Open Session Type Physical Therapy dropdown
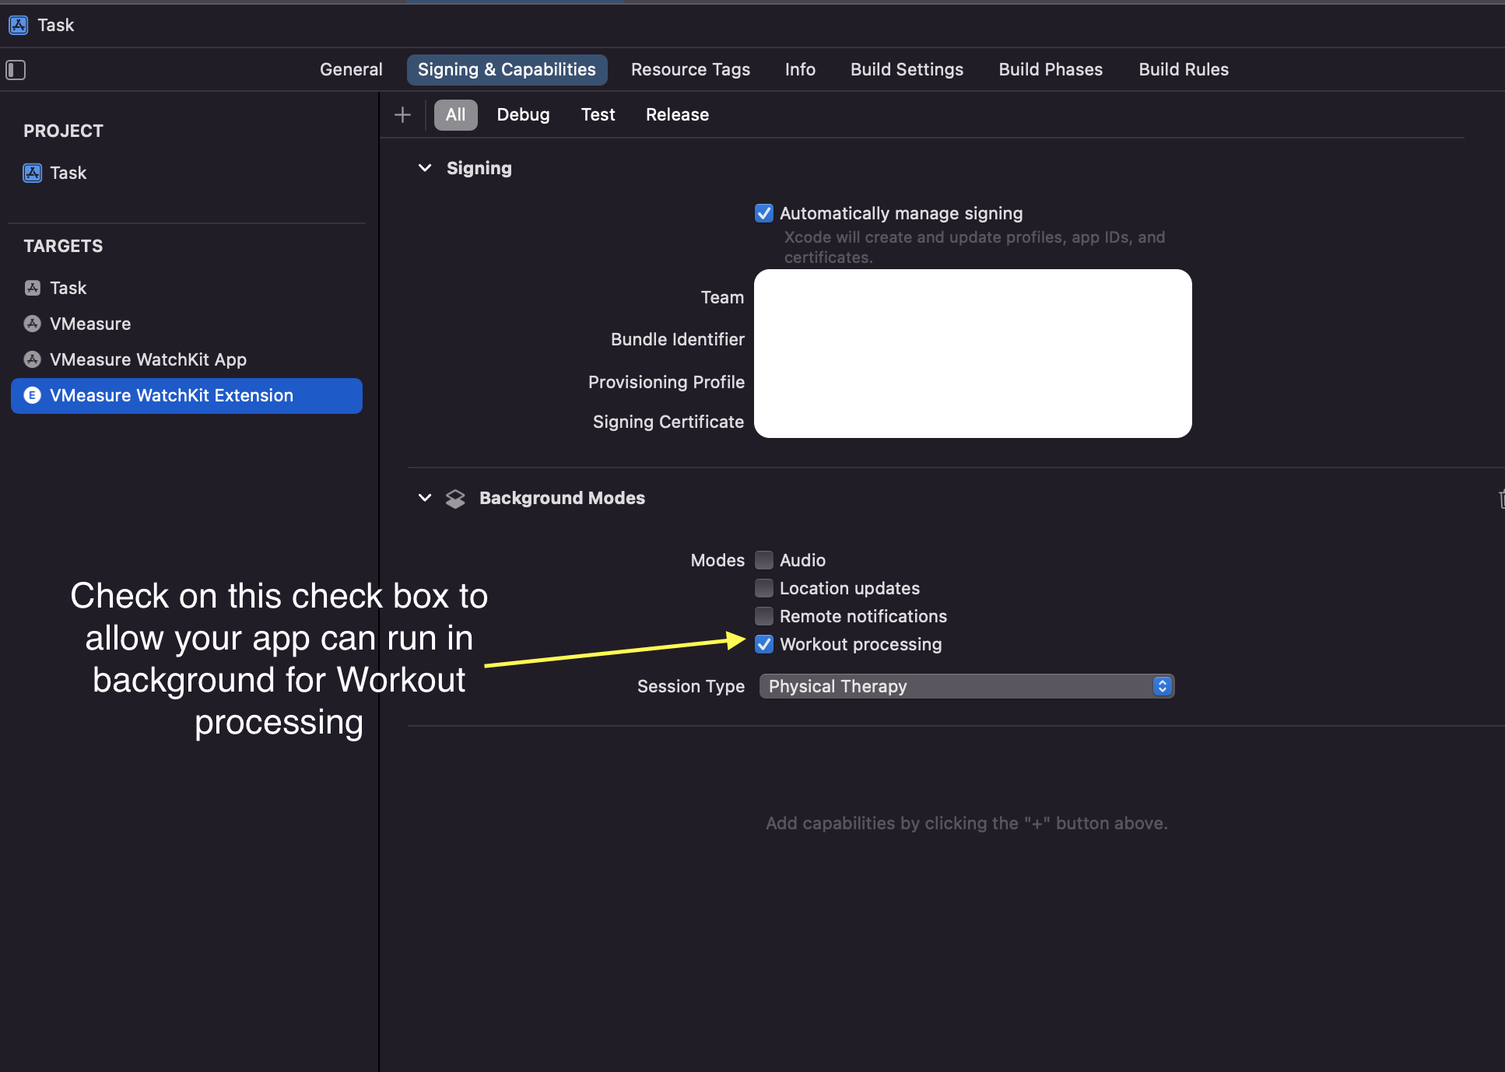 click(966, 686)
